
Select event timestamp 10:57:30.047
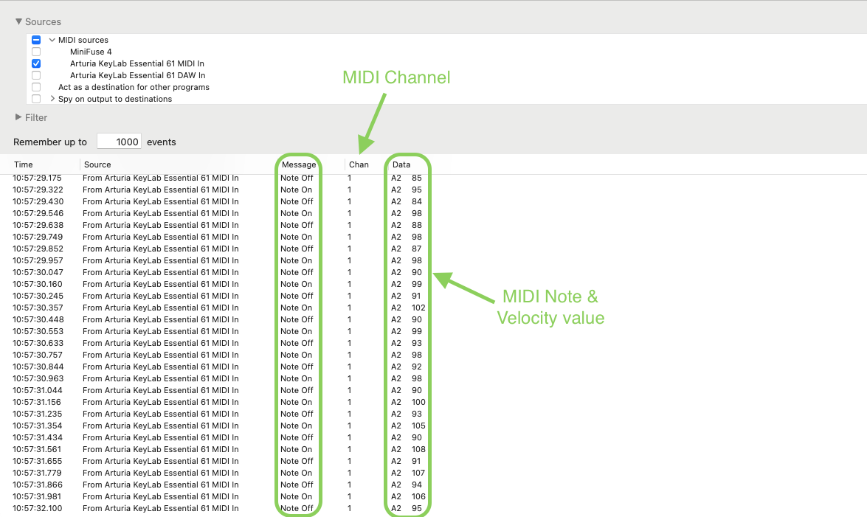tap(38, 272)
